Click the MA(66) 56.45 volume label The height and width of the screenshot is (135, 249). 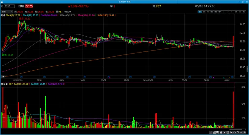pos(38,84)
